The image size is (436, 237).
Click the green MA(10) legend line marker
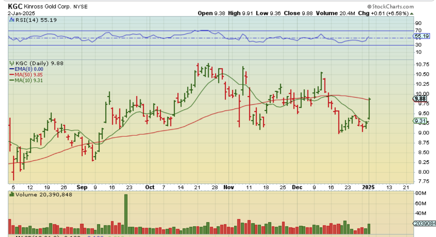(11, 80)
